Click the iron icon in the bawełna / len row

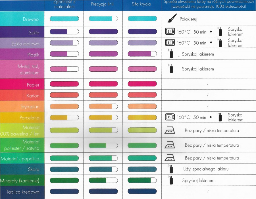point(169,130)
